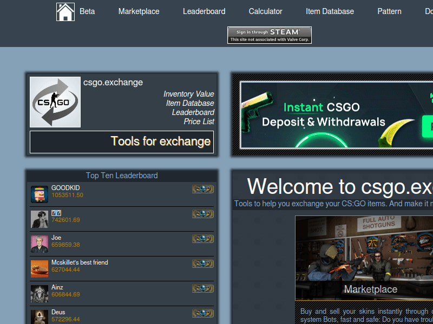Open the Item Database navigation entry
Viewport: 433px width, 324px height.
click(x=330, y=11)
